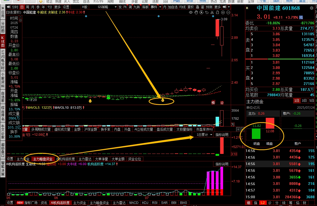Click the 诊 badge on the chart

pos(222,103)
